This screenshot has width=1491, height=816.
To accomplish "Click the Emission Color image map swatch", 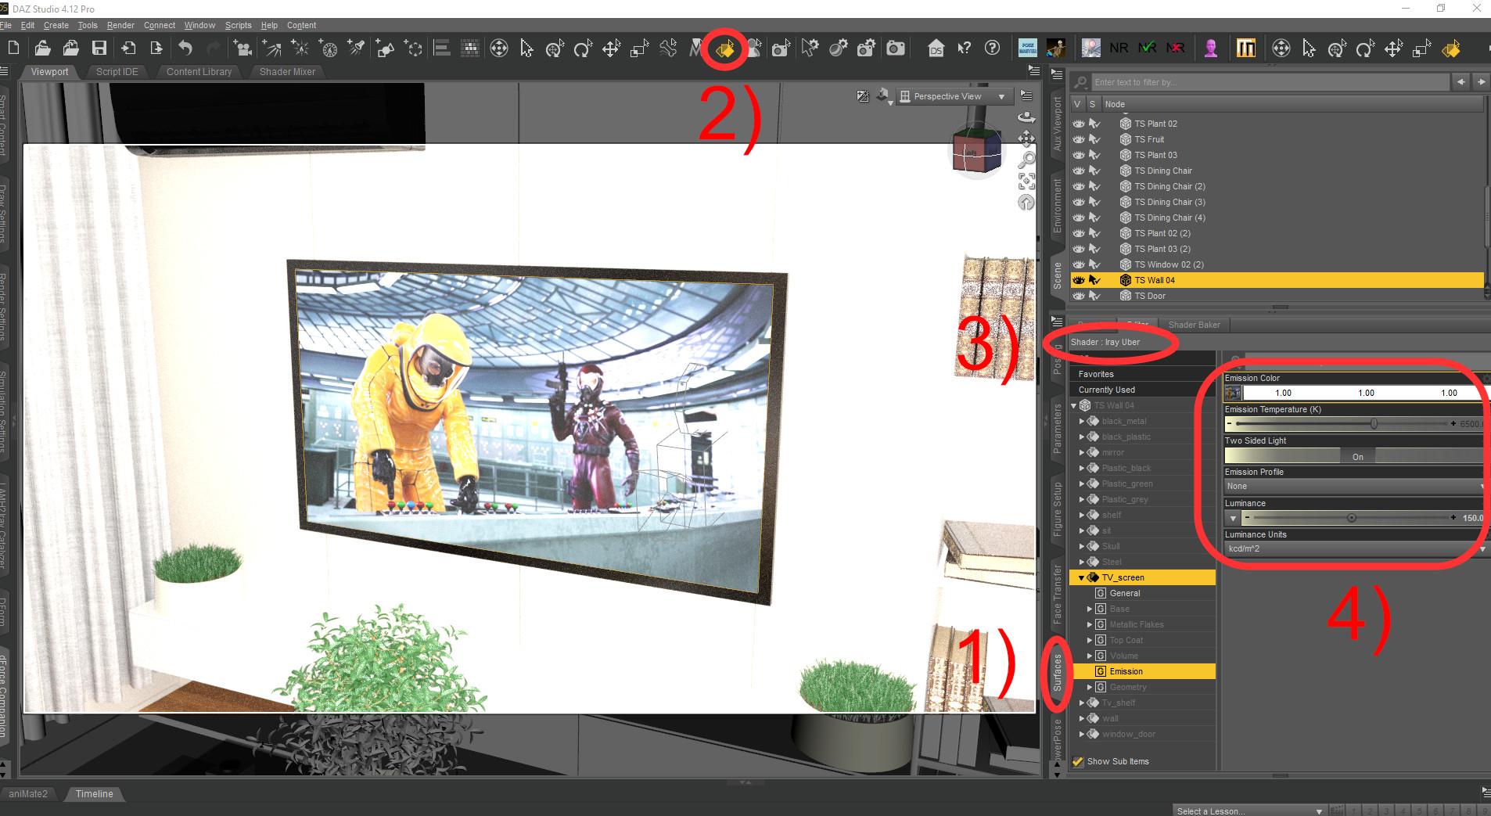I will point(1233,393).
